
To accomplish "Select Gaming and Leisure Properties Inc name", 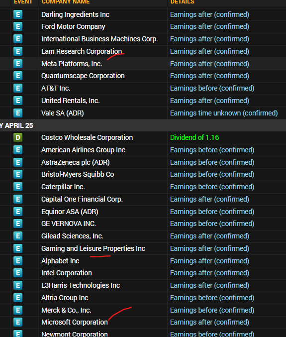I will 93,249.
